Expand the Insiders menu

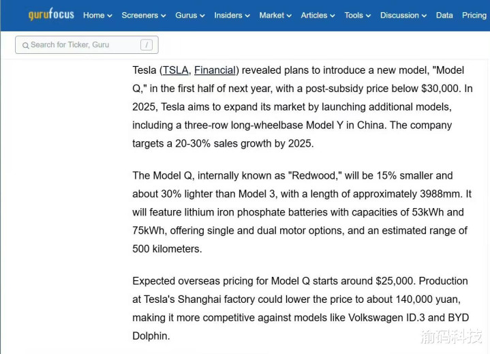tap(232, 15)
